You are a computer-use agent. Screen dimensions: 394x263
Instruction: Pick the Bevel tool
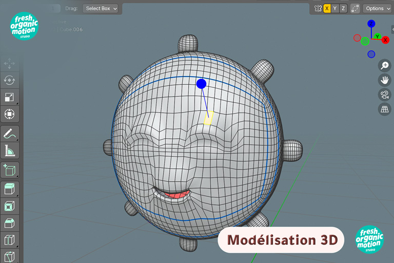9,223
